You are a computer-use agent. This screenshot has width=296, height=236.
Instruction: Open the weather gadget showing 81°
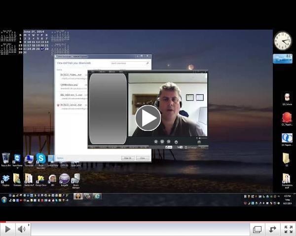[x=283, y=59]
